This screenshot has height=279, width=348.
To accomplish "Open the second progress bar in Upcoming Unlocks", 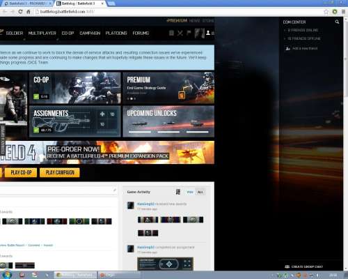I will pos(168,132).
